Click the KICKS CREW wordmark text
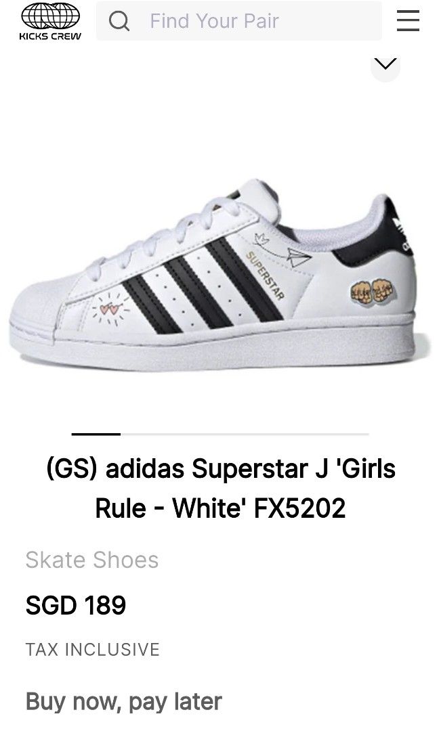 (50, 37)
